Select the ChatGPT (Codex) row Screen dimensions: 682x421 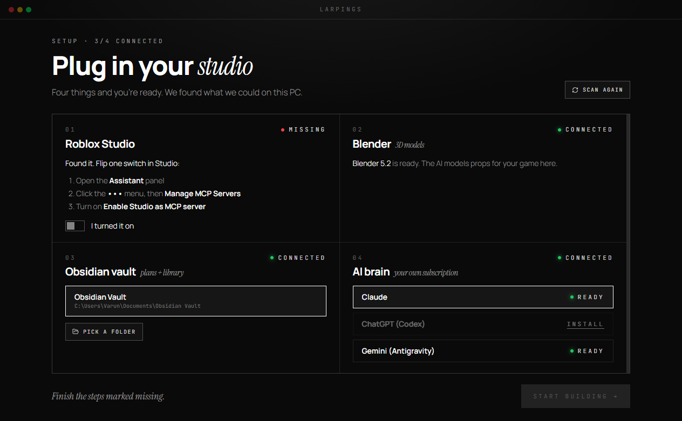tap(483, 324)
